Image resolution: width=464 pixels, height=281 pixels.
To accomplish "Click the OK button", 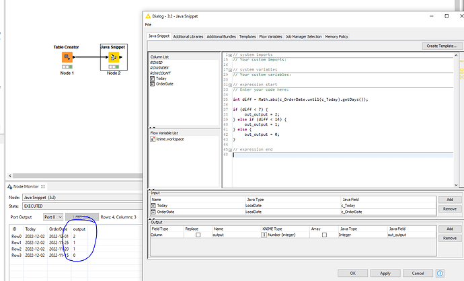I will pos(353,274).
